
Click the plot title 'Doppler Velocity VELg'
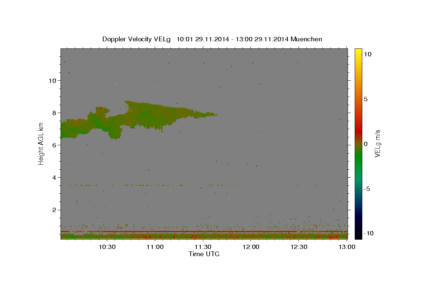click(137, 39)
